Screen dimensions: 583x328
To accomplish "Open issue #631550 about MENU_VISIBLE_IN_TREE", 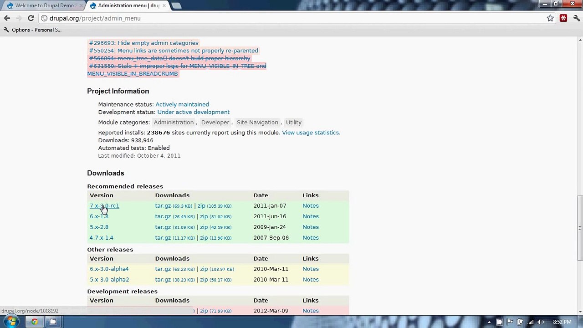I will [x=177, y=70].
